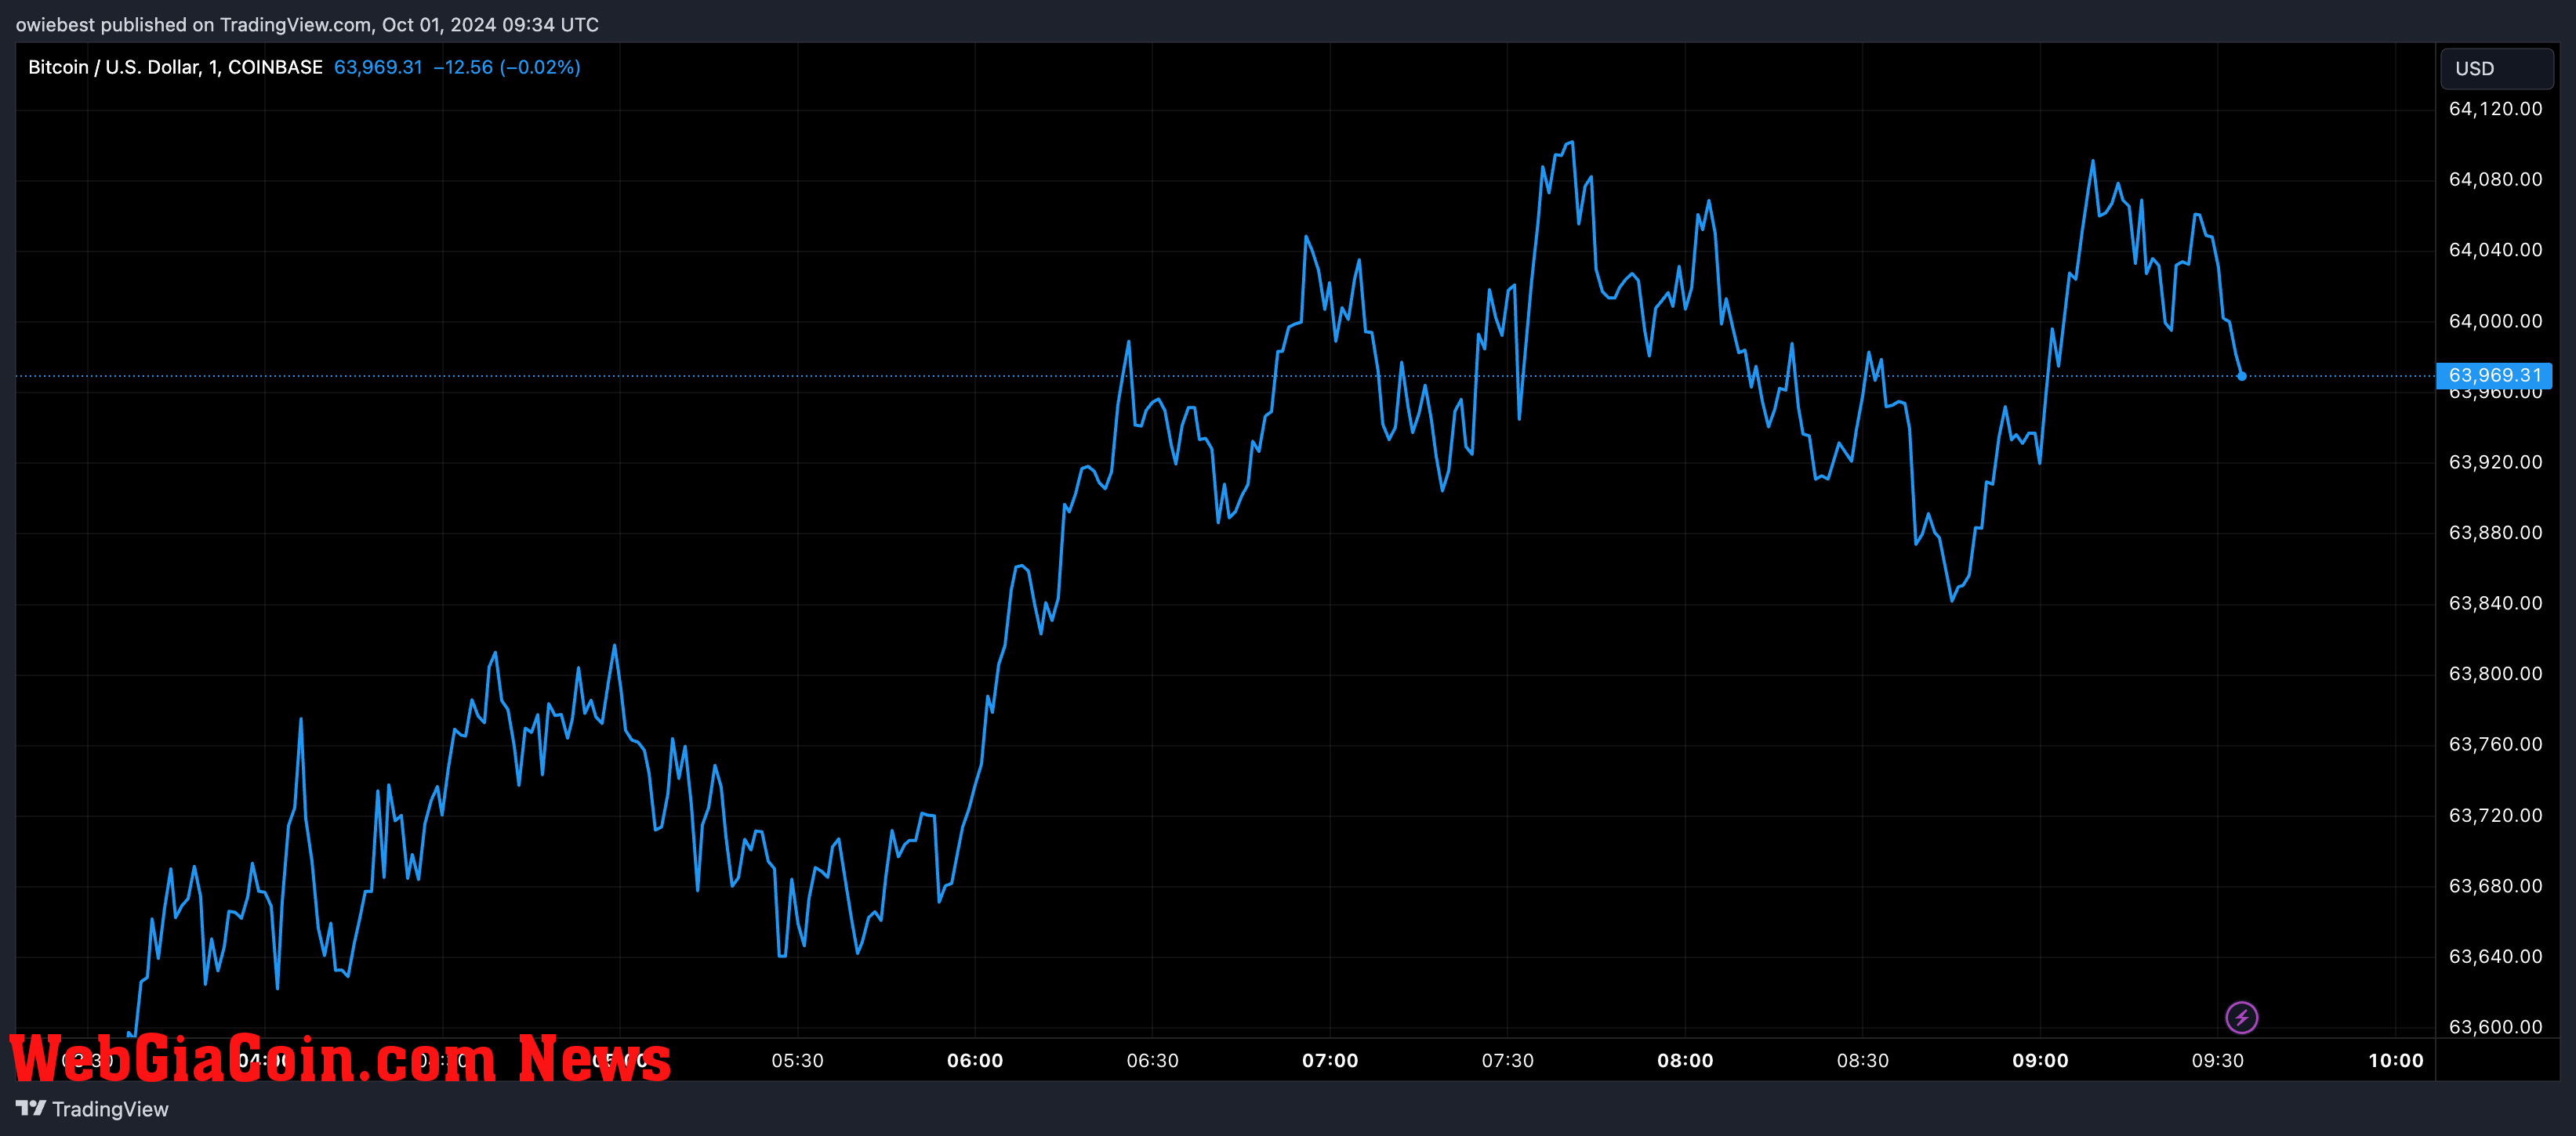
Task: Click the 63,600.00 price axis label
Action: [x=2495, y=1027]
